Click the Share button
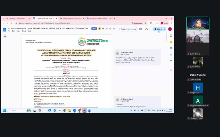The height and width of the screenshot is (137, 220). point(158,29)
